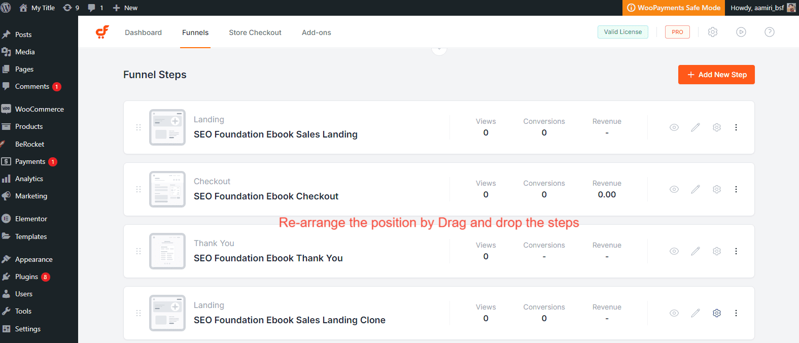This screenshot has width=799, height=343.
Task: Open the video tutorial play icon
Action: tap(741, 32)
